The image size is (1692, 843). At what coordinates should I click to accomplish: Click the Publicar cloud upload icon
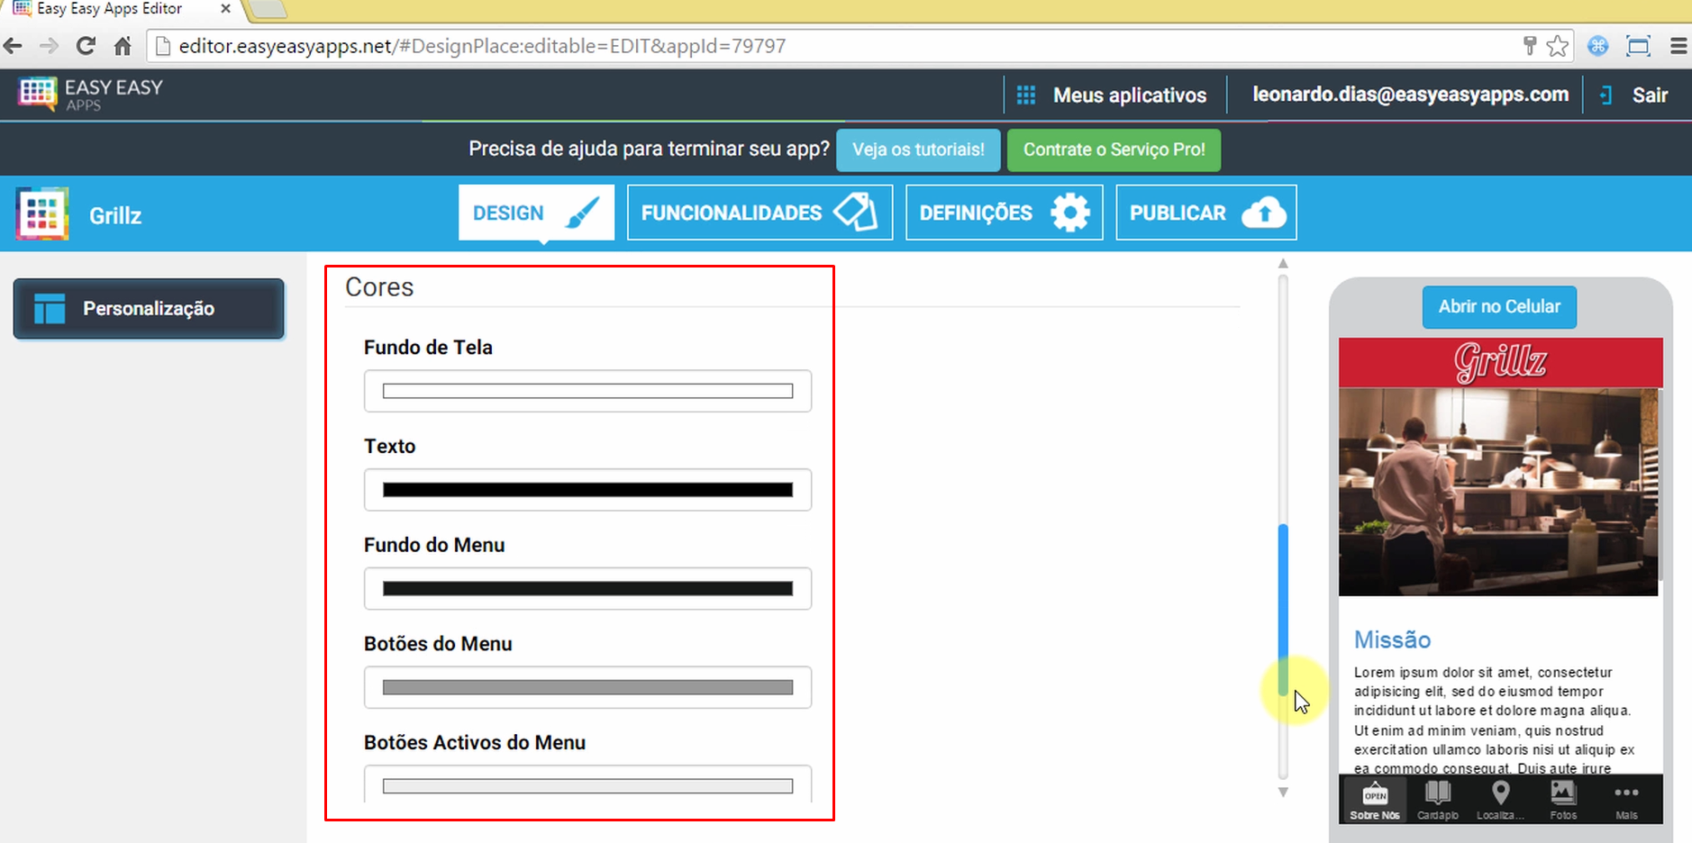(1265, 213)
